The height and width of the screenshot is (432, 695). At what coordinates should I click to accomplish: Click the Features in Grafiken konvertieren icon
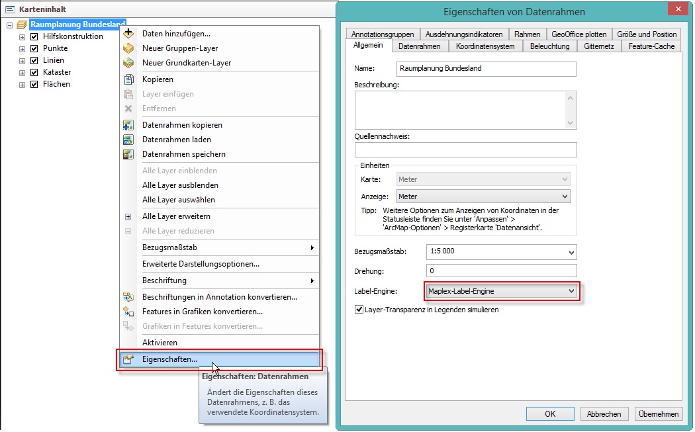(x=129, y=312)
